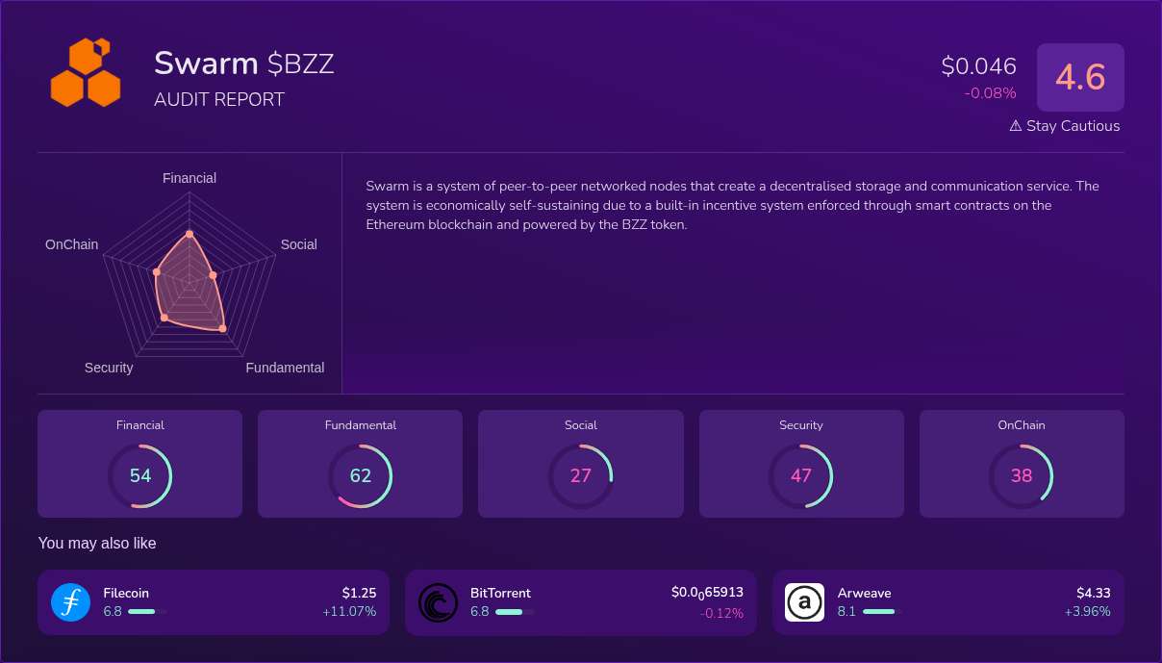Select the Fundamental score card
1162x663 pixels.
click(x=361, y=464)
